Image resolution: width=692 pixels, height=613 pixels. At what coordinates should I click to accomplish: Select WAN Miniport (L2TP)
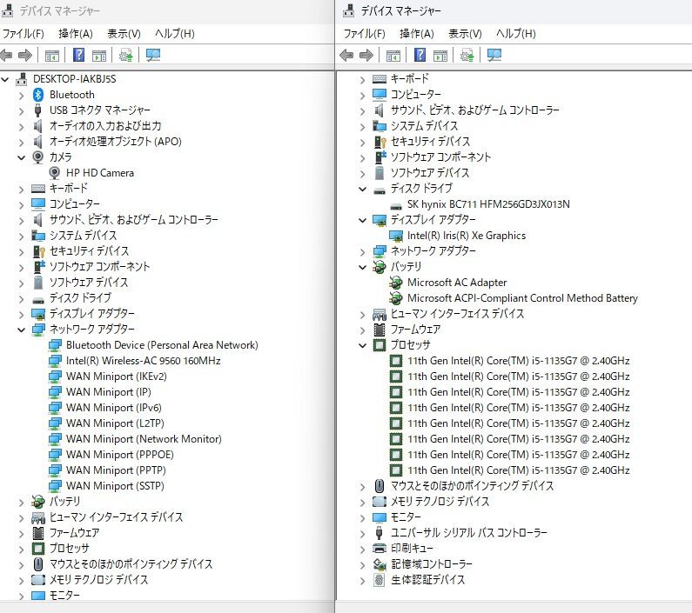115,423
